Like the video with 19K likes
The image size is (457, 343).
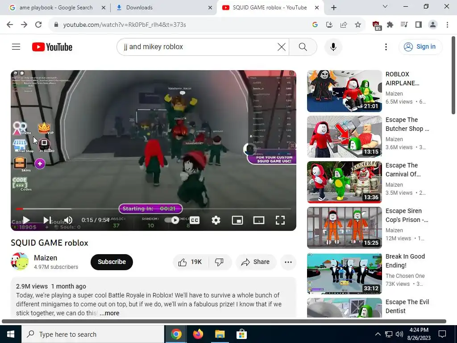[x=191, y=262]
